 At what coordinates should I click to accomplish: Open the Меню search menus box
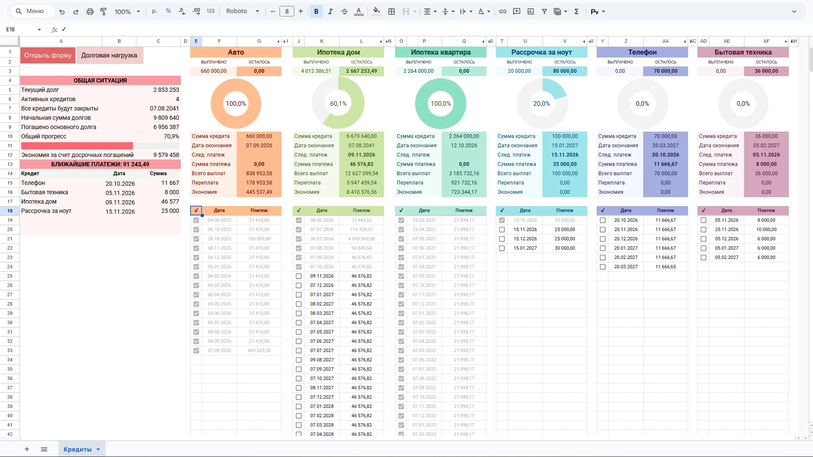pos(32,11)
